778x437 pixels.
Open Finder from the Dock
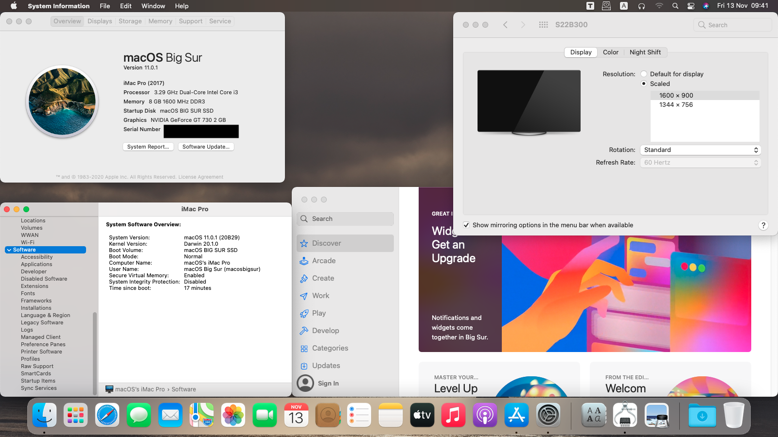pyautogui.click(x=44, y=415)
